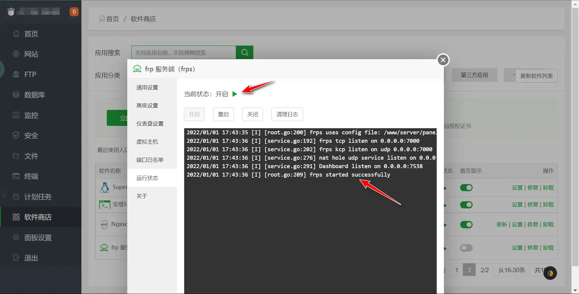Click the Supervisor penguin icon
Viewport: 579px width, 294px height.
click(x=105, y=187)
